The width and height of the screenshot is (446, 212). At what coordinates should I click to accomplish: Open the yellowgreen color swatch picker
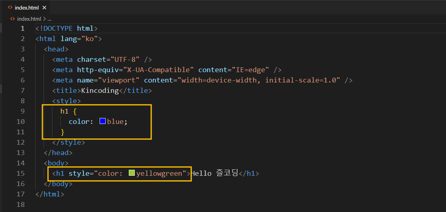coord(132,173)
